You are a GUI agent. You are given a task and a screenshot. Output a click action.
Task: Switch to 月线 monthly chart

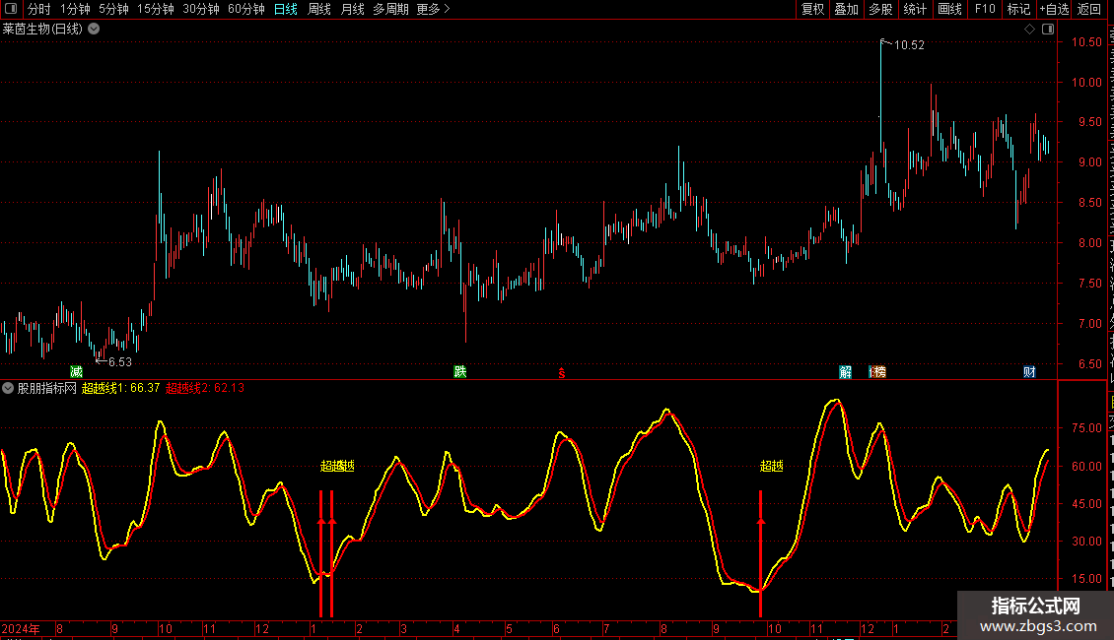point(352,9)
